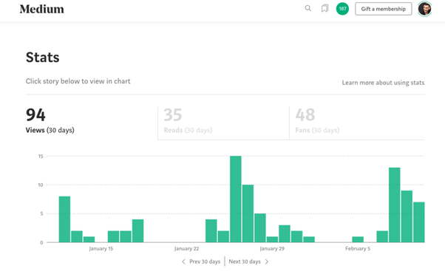The width and height of the screenshot is (445, 271).
Task: Open the green 187 notifications badge
Action: tap(342, 9)
